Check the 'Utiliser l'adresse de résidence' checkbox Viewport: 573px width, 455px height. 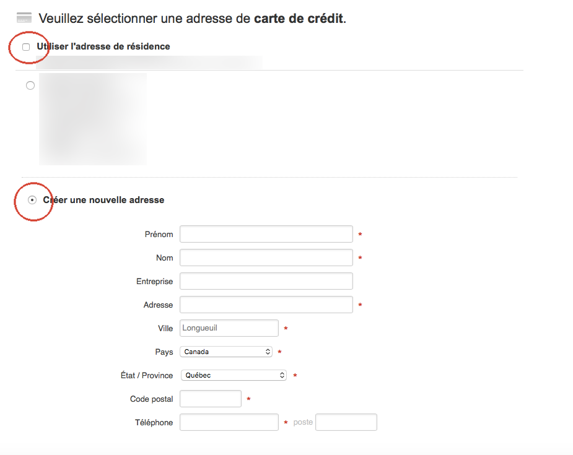[26, 47]
